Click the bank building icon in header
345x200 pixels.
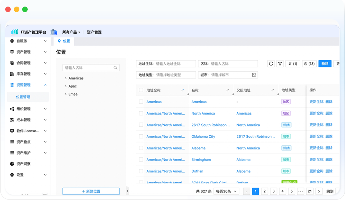(54, 32)
